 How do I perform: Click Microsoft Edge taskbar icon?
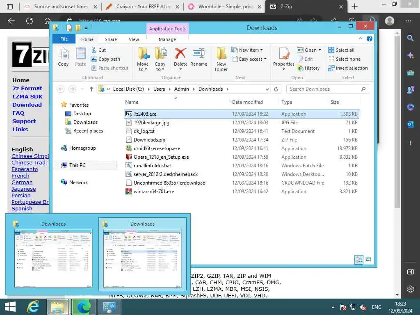[84, 307]
